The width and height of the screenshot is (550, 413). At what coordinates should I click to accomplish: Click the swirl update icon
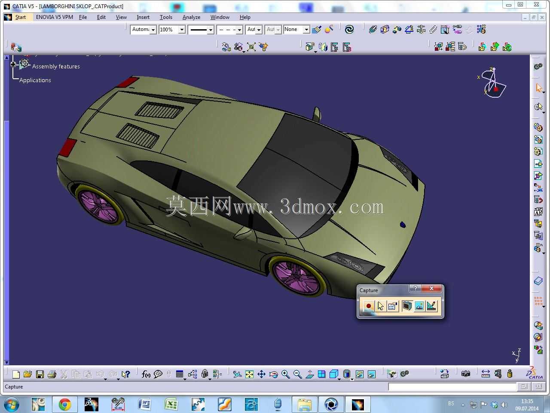[349, 29]
